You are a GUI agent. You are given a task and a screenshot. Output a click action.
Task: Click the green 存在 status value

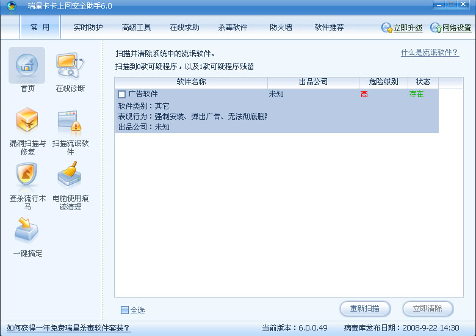pos(416,94)
